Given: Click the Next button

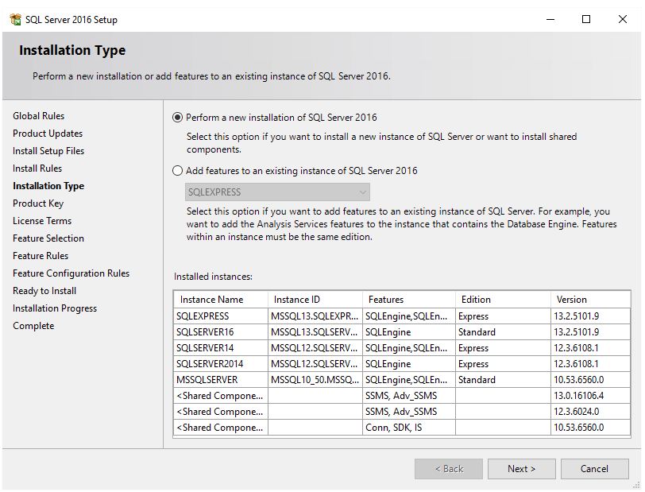Looking at the screenshot, I should coord(521,469).
